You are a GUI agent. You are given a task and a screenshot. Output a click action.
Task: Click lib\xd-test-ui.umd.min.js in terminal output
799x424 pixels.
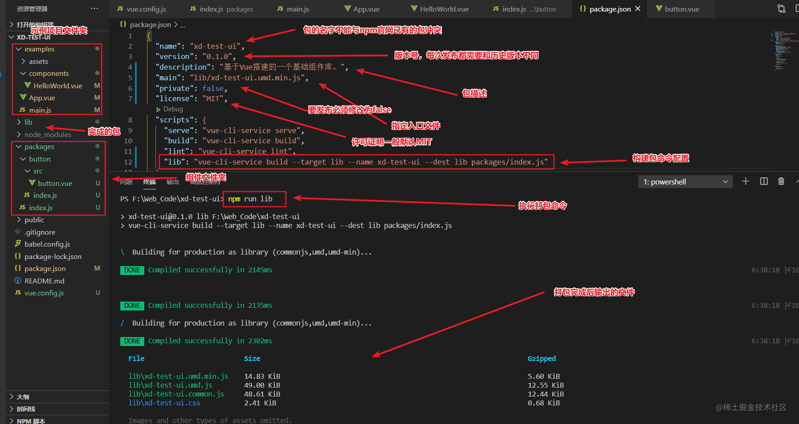[x=178, y=376]
